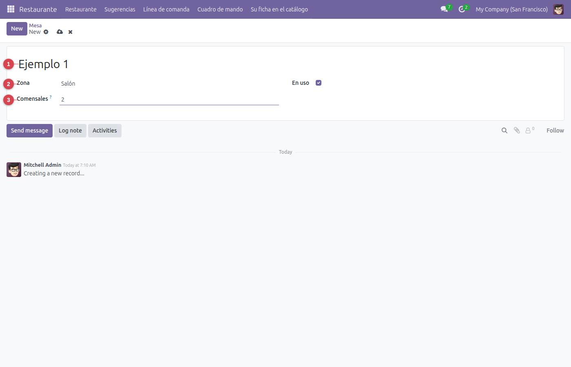Click the Send message button
Screen dimensions: 571x367
(29, 130)
